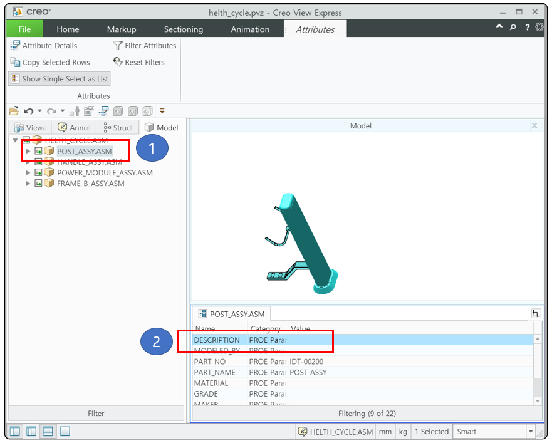Viewport: 552px width, 443px height.
Task: Collapse the ribbon with the up caret
Action: [499, 26]
